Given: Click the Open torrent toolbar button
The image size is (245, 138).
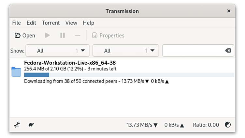Looking at the screenshot, I should [25, 36].
